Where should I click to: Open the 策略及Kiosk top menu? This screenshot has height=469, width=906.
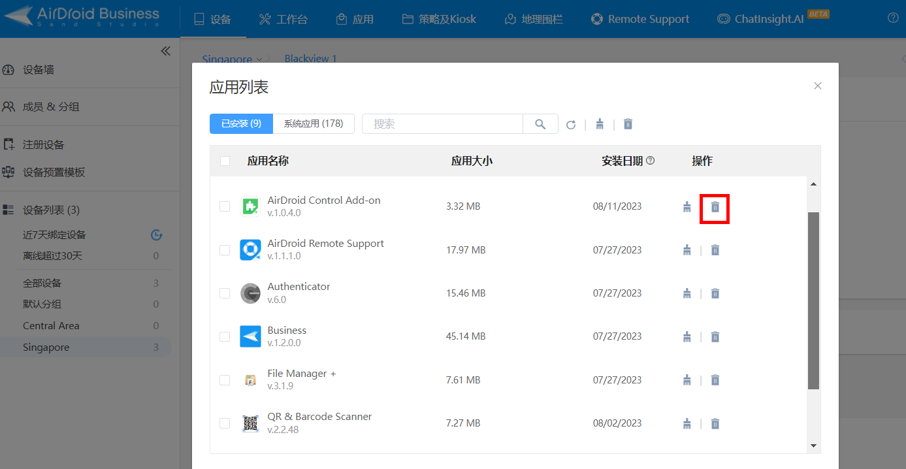pos(438,19)
